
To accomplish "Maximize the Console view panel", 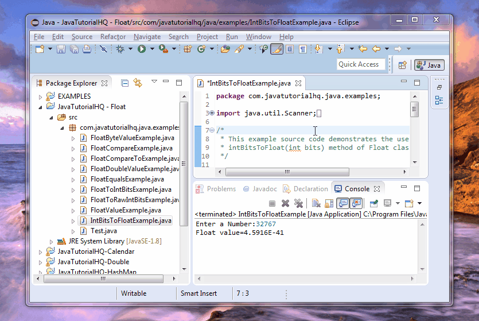I will click(x=417, y=188).
